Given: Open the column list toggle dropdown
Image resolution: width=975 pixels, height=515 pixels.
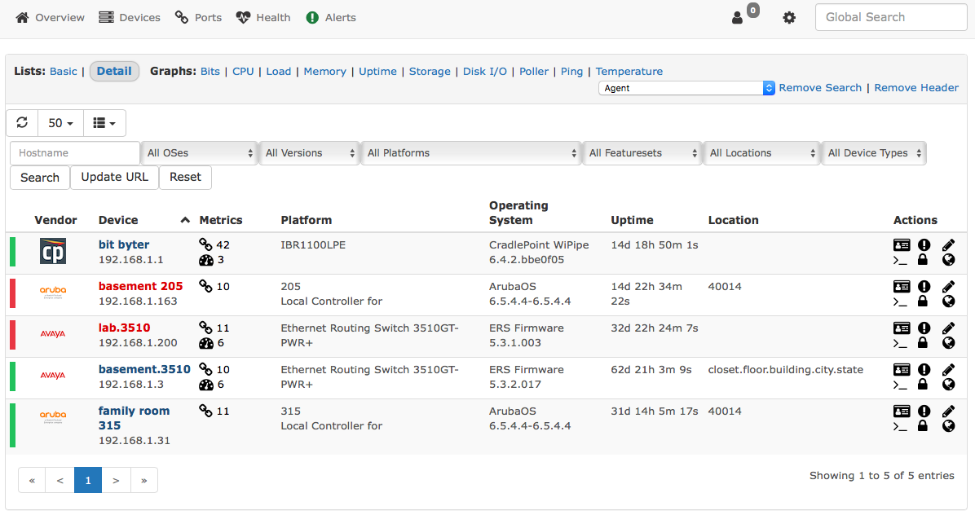Looking at the screenshot, I should click(104, 123).
